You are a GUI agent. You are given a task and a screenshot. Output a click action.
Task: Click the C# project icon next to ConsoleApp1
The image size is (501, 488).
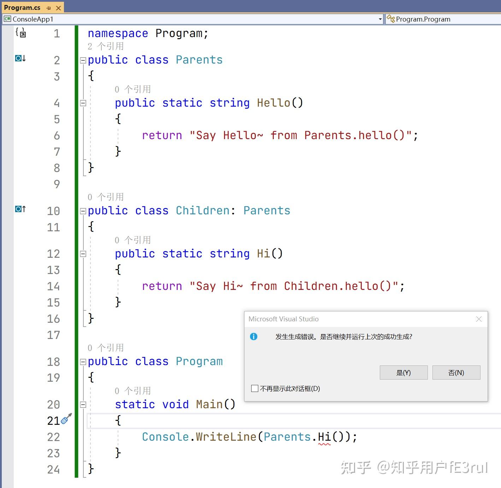pyautogui.click(x=7, y=19)
